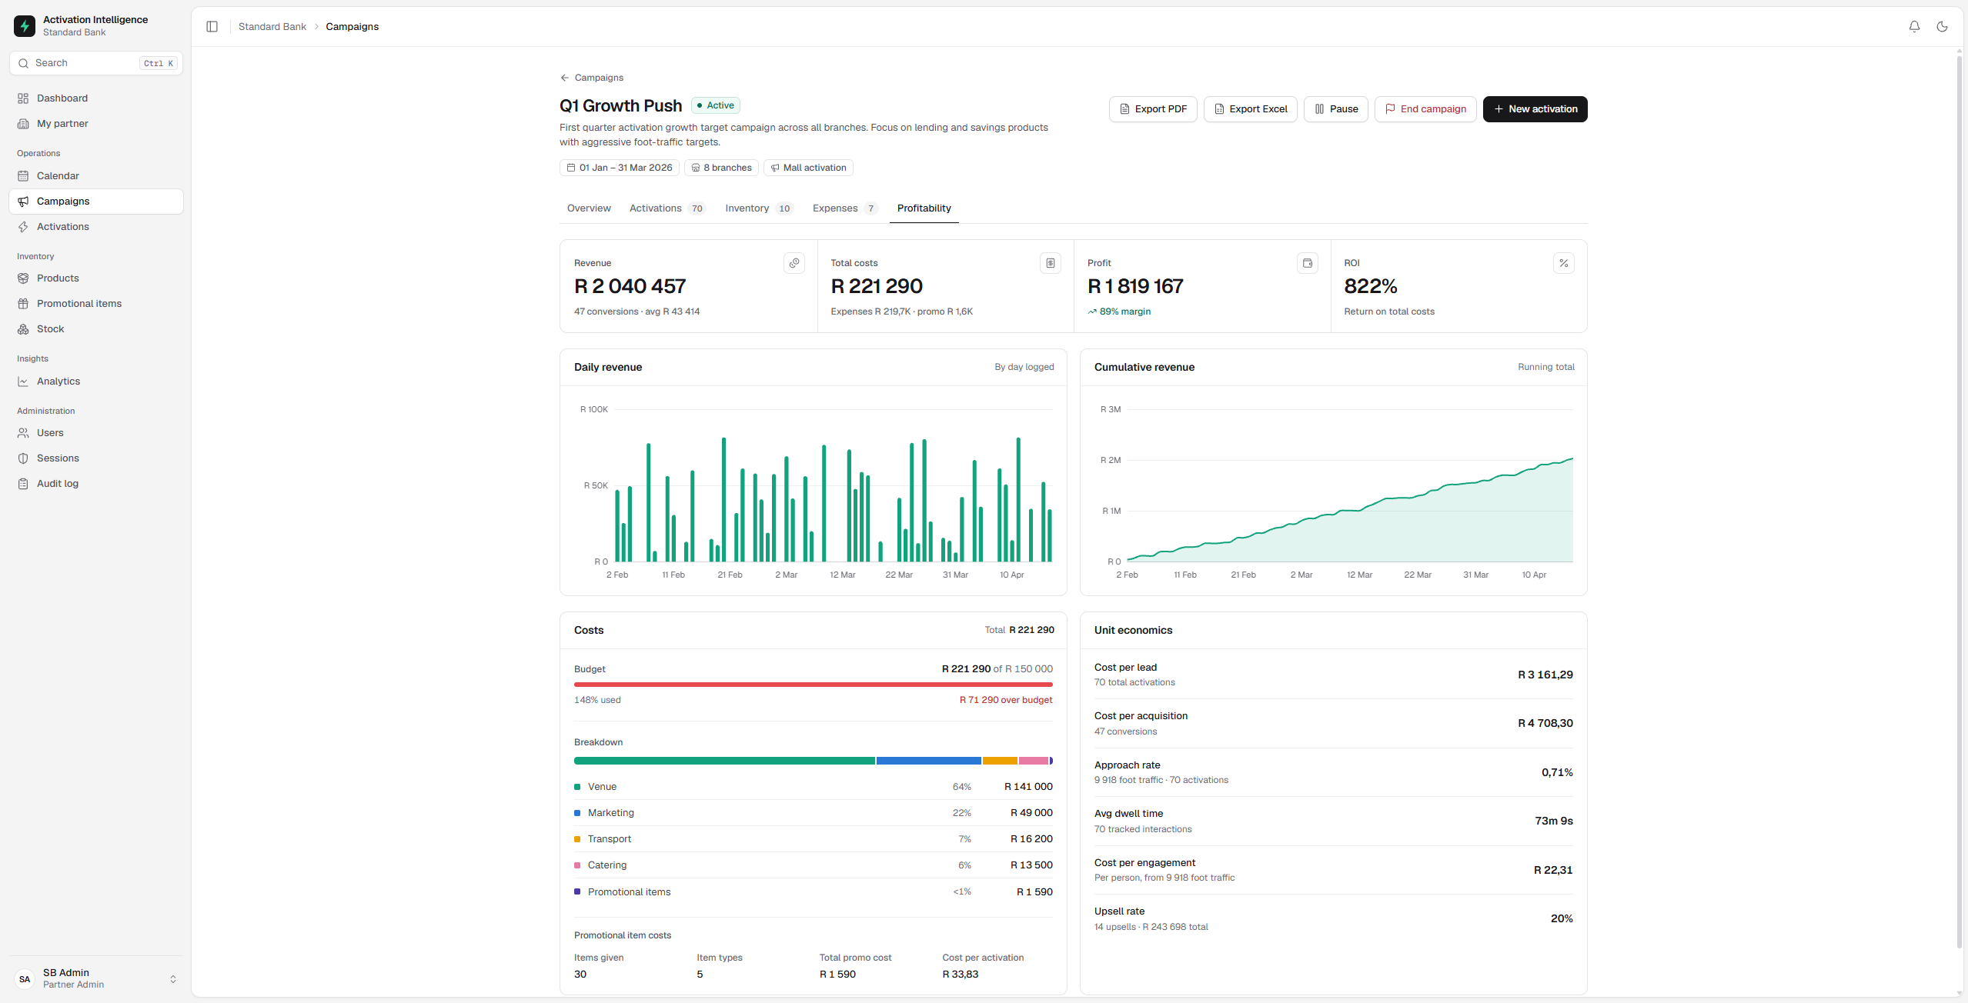Click the ROI percent icon
This screenshot has height=1003, width=1968.
click(1564, 263)
